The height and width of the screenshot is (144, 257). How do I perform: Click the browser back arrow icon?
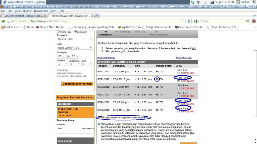[x=3, y=21]
